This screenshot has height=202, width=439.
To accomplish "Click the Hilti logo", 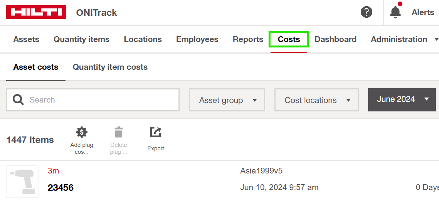I will coord(36,12).
